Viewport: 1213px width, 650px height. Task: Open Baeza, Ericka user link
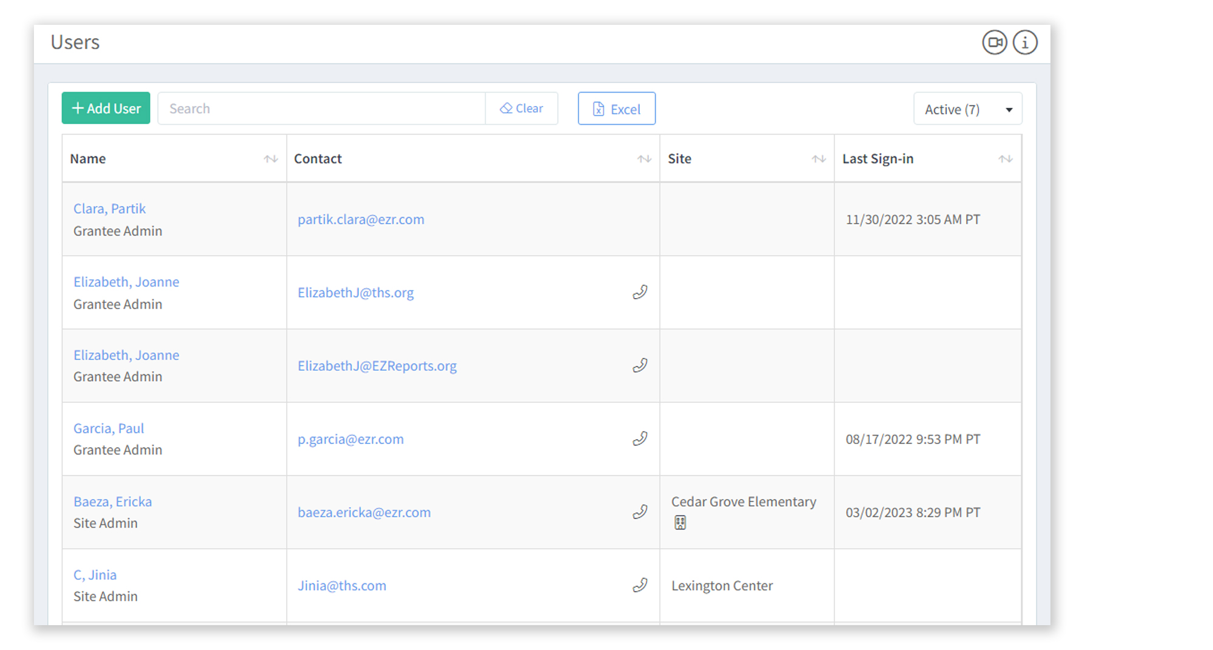pyautogui.click(x=113, y=502)
